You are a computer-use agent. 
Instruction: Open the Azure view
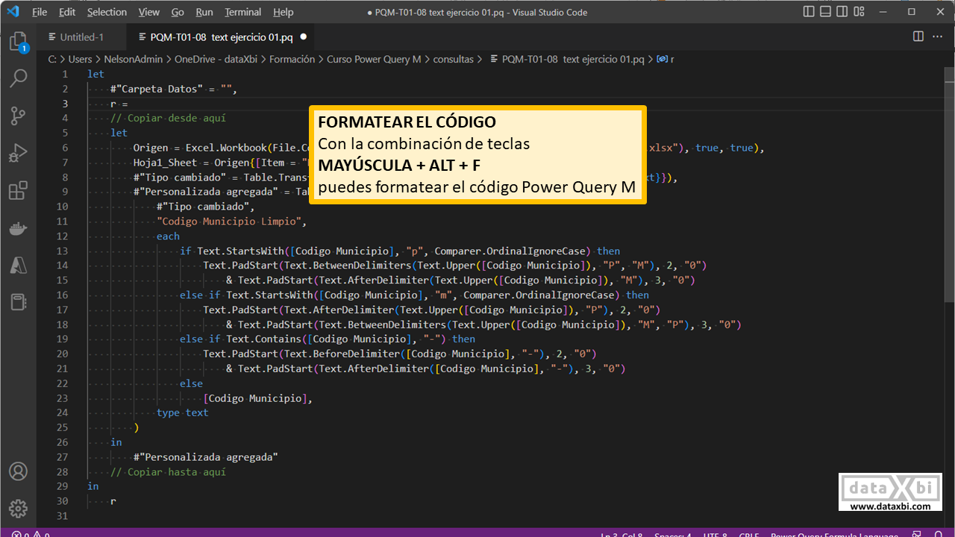coord(18,265)
